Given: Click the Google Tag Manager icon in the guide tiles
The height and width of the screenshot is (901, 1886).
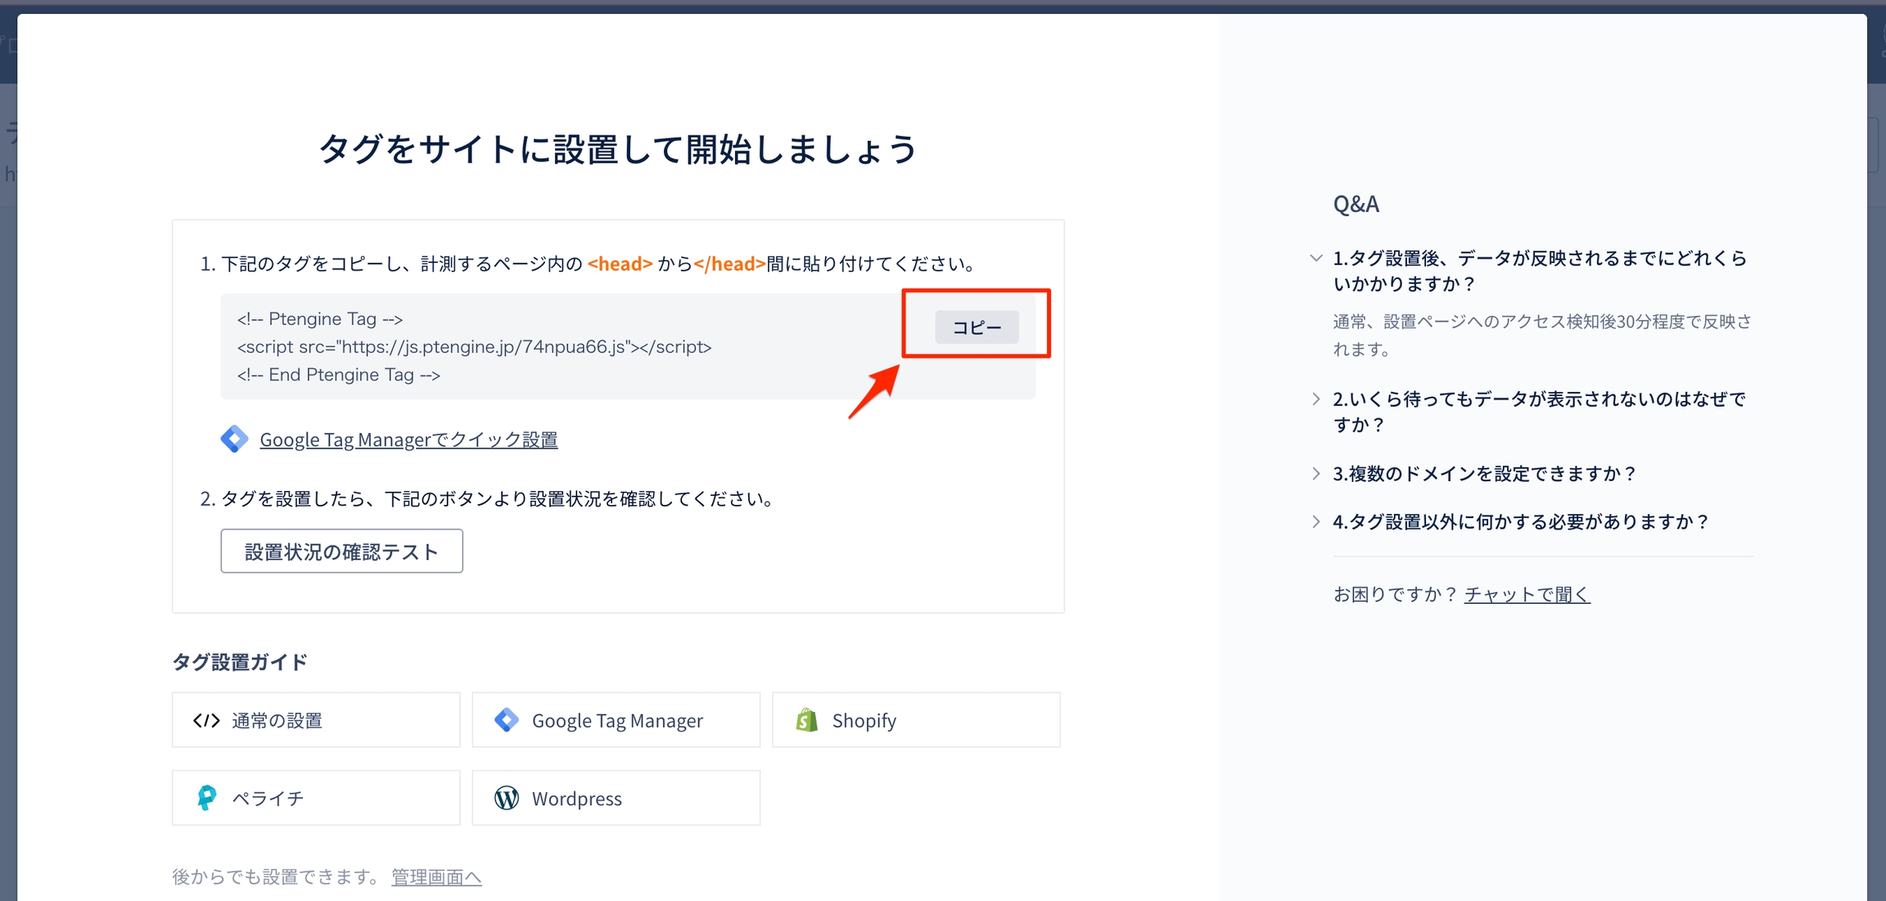Looking at the screenshot, I should (x=507, y=720).
